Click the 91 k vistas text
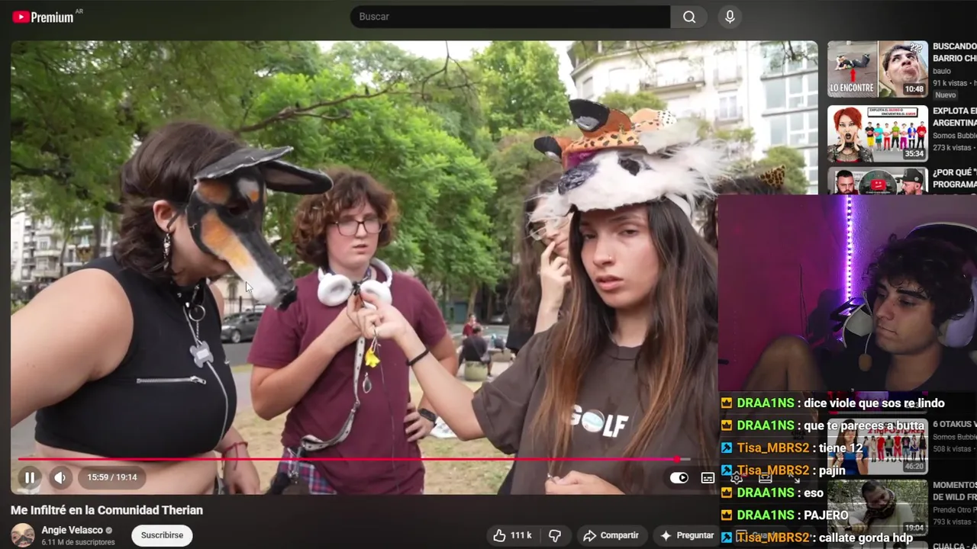The image size is (977, 549). (x=950, y=83)
